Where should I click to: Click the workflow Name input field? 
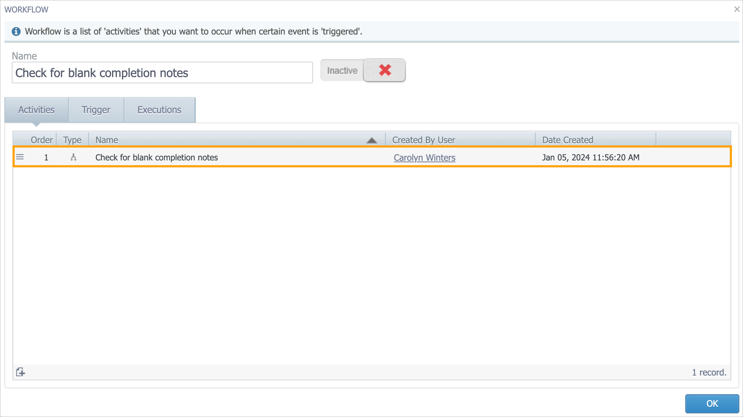coord(162,73)
